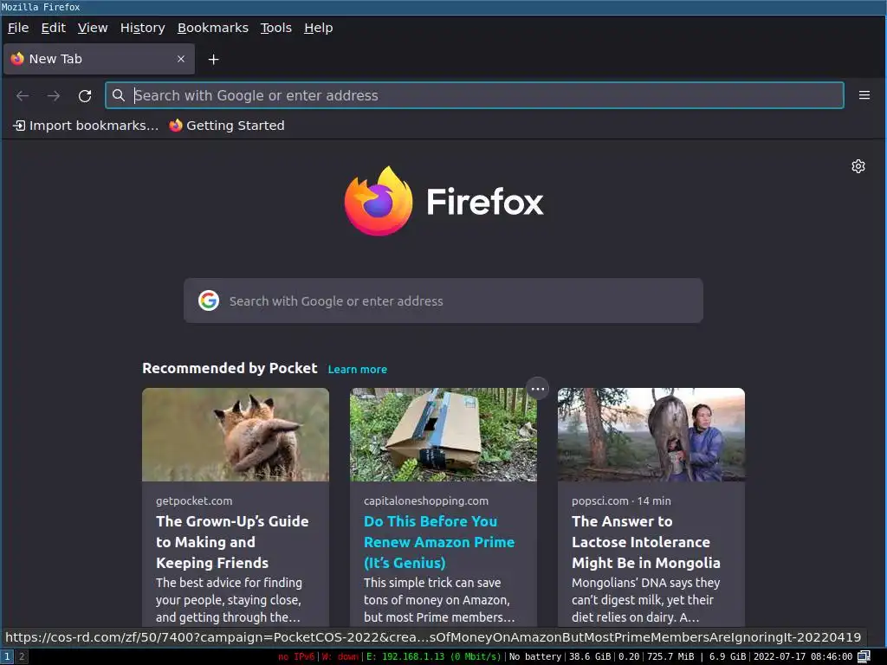887x665 pixels.
Task: Click the system tray icon in status bar
Action: click(x=864, y=656)
